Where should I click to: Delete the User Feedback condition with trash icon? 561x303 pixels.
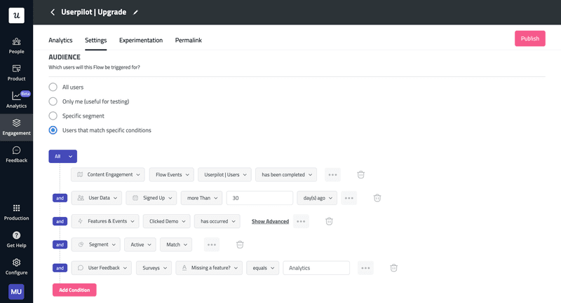393,268
